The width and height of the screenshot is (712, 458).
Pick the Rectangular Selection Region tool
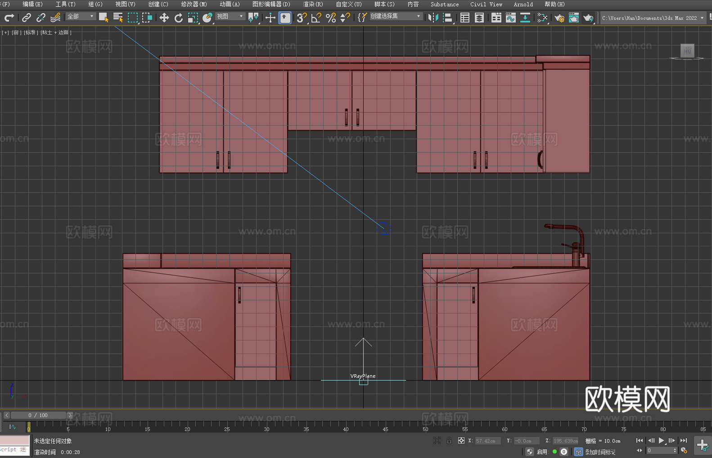(x=133, y=18)
